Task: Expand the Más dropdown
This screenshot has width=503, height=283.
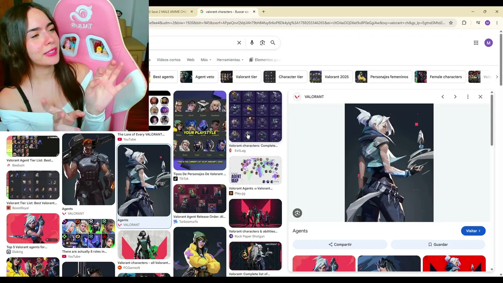Action: point(206,60)
